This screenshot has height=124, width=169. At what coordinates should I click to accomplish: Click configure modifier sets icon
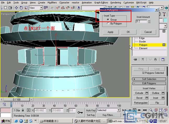163,59
